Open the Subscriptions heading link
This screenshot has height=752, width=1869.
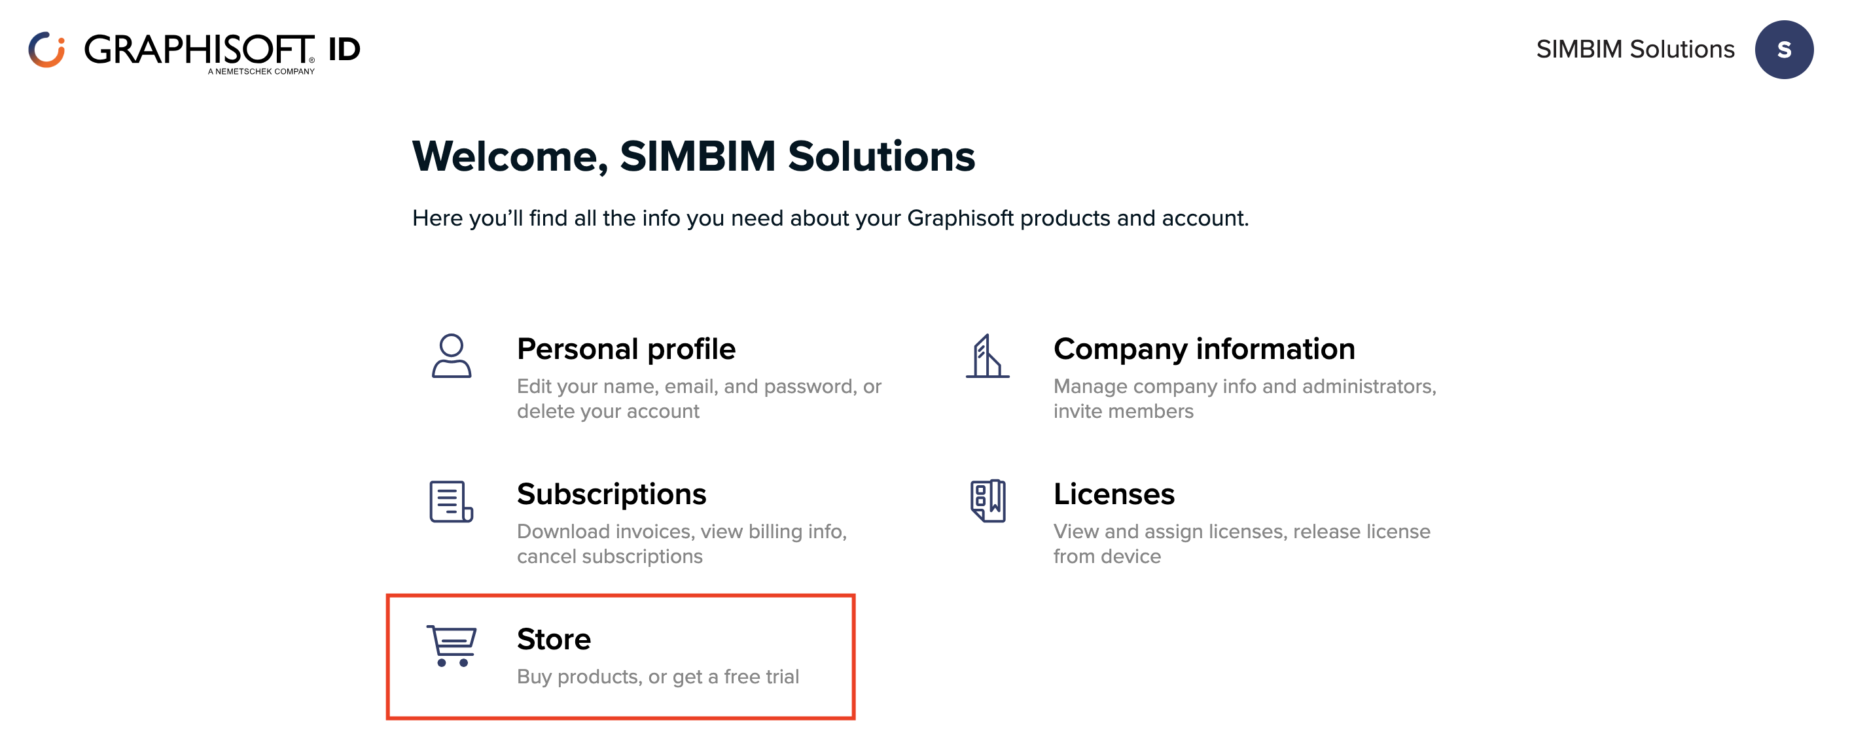tap(611, 494)
